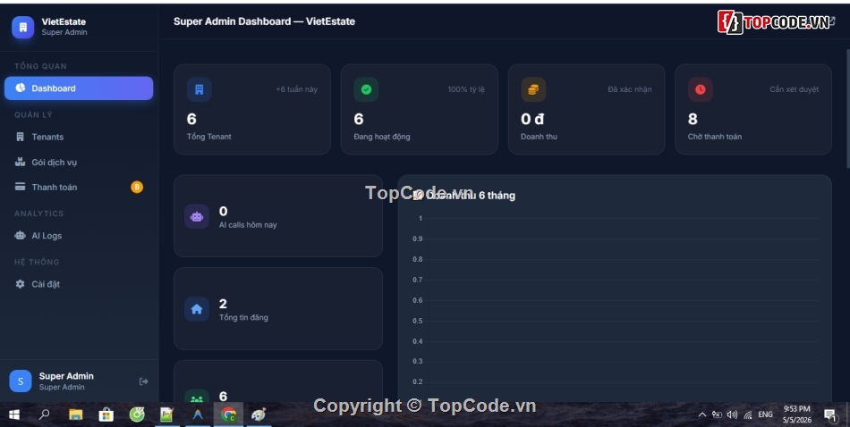
Task: Click the Chờ thanh toán label
Action: point(715,137)
